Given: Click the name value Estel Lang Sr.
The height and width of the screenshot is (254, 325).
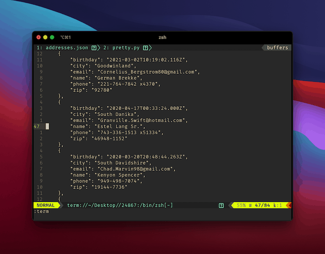Looking at the screenshot, I should coord(118,126).
